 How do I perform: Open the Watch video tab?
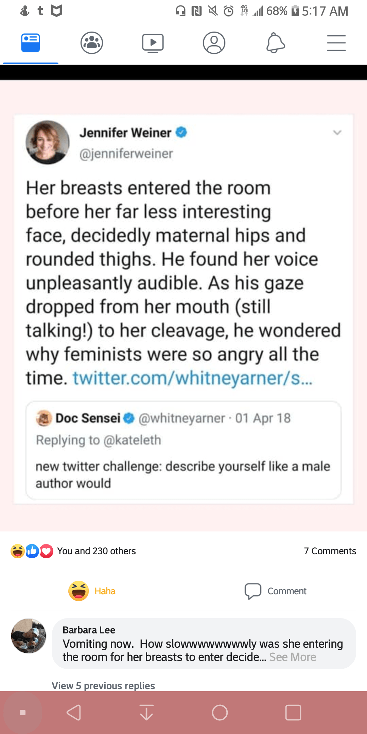click(153, 43)
